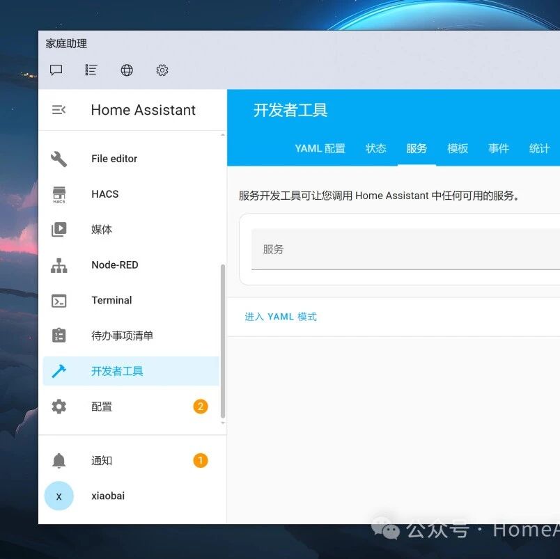Click the 家庭助理 window title
Screen dimensions: 560x559
click(66, 44)
